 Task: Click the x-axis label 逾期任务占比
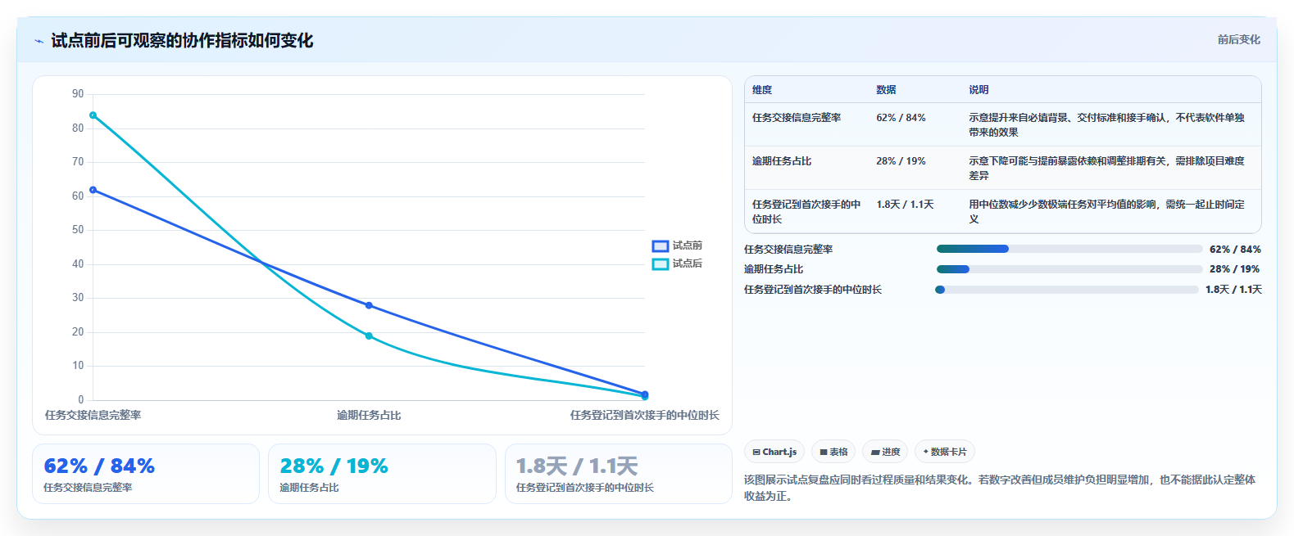(369, 416)
